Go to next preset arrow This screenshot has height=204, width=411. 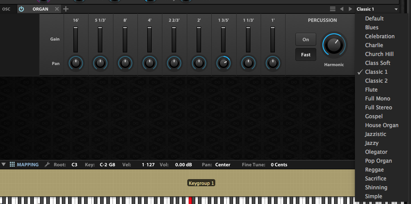(350, 9)
